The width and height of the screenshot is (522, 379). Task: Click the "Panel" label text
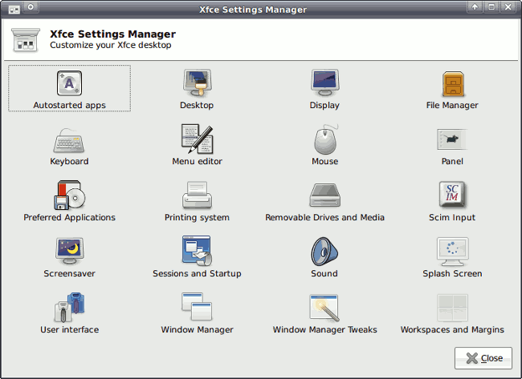452,161
